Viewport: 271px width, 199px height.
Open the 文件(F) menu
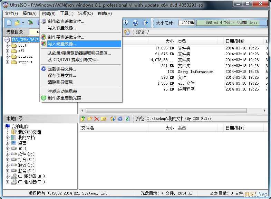click(x=11, y=13)
